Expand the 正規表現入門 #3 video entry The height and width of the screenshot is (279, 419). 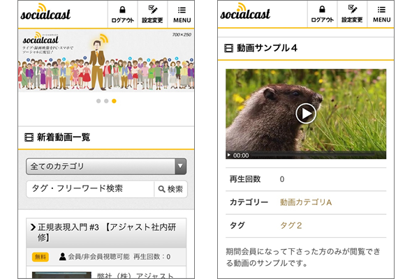click(106, 232)
